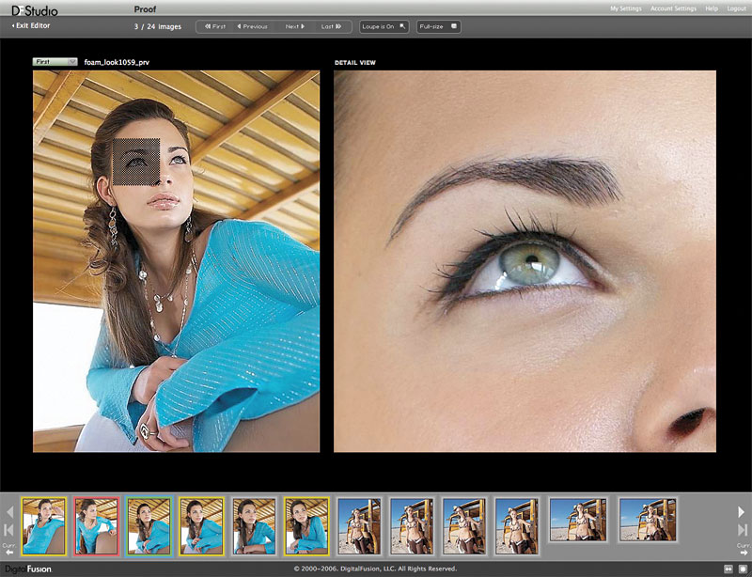Turn off the Loupe is On toggle
This screenshot has height=577, width=752.
tap(384, 26)
